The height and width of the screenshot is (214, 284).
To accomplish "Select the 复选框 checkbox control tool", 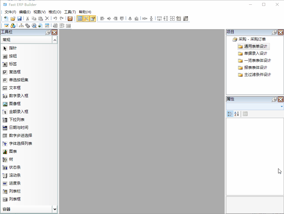I will pyautogui.click(x=15, y=72).
